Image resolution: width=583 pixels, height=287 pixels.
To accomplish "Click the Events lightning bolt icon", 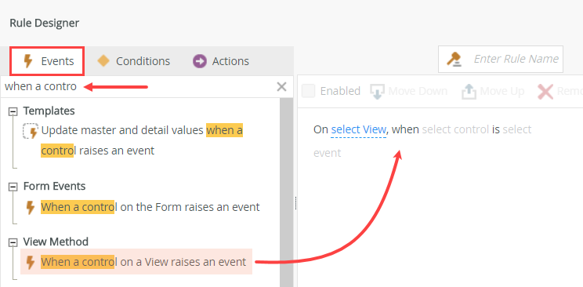I will click(28, 61).
